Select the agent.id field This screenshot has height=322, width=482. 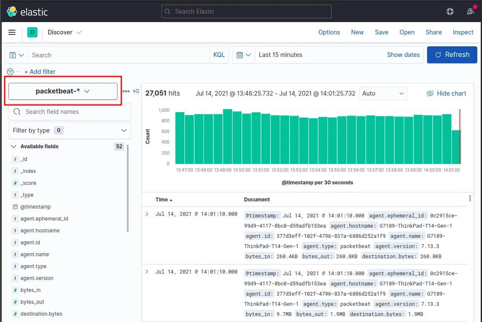tap(30, 243)
